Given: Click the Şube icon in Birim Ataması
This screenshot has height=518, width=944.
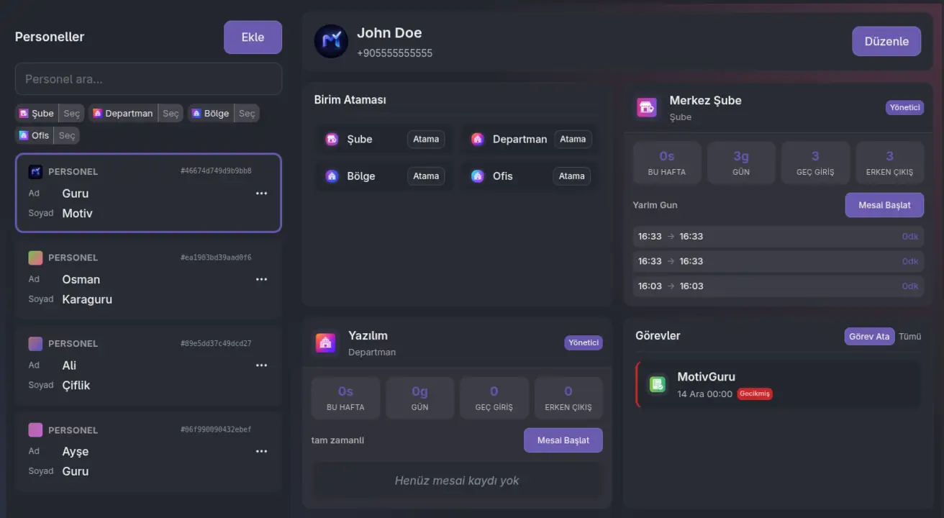Looking at the screenshot, I should click(330, 138).
